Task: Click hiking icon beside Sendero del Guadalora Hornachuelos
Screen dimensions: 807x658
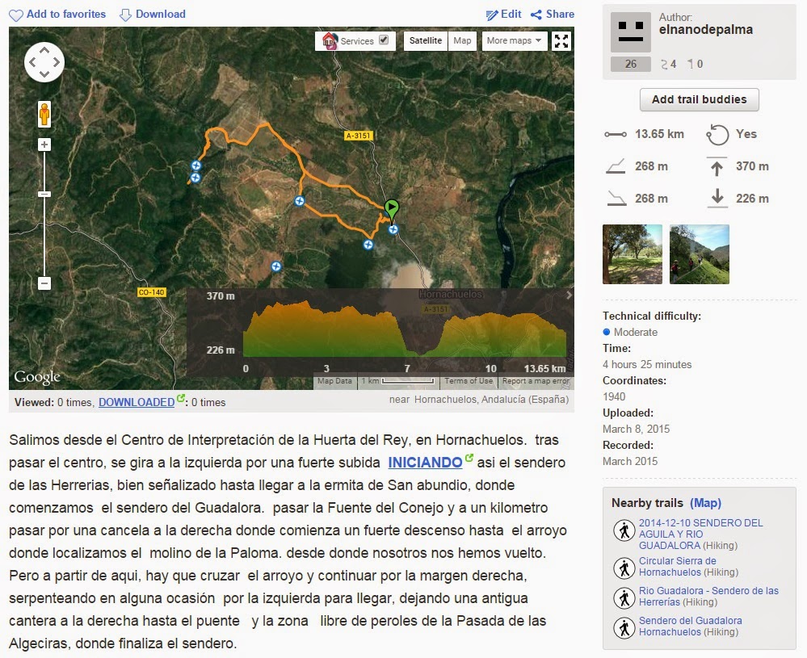Action: point(624,627)
